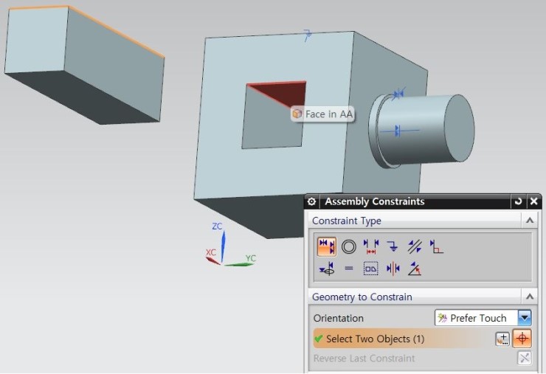This screenshot has height=374, width=546.
Task: Choose the Angle constraint icon
Action: pyautogui.click(x=415, y=269)
